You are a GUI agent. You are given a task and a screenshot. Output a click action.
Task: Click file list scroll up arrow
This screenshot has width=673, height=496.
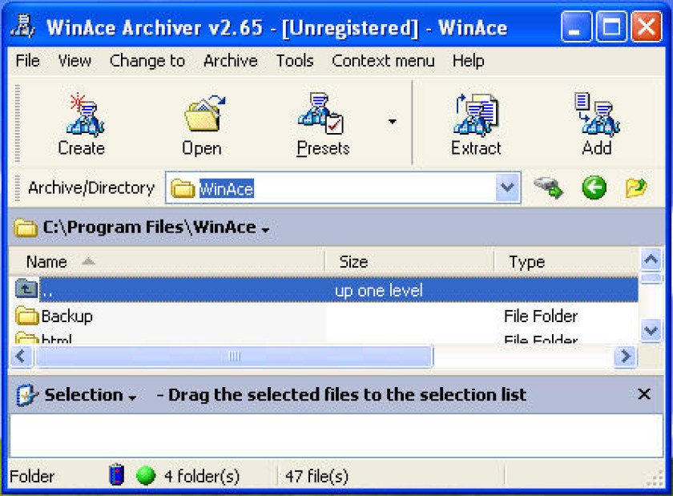tap(651, 260)
